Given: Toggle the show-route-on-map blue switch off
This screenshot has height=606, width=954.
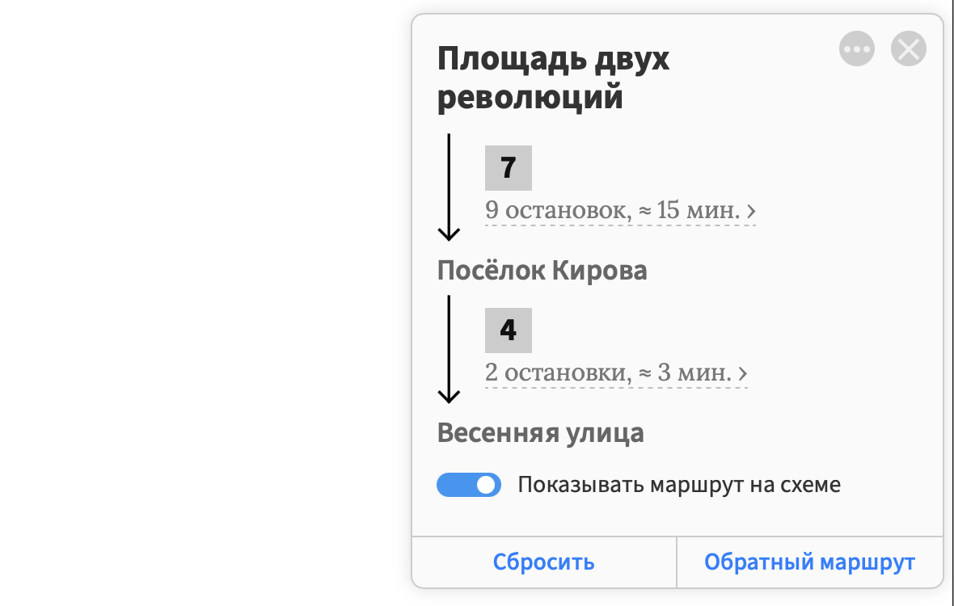Looking at the screenshot, I should click(468, 485).
